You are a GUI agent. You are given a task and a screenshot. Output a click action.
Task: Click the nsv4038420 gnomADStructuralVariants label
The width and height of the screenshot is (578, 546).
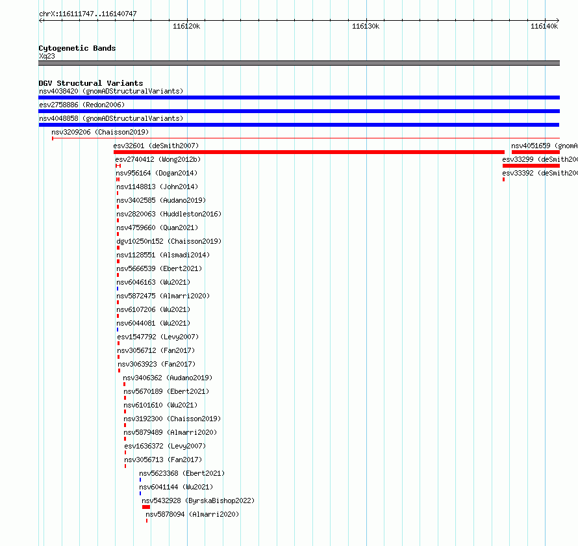(x=111, y=91)
